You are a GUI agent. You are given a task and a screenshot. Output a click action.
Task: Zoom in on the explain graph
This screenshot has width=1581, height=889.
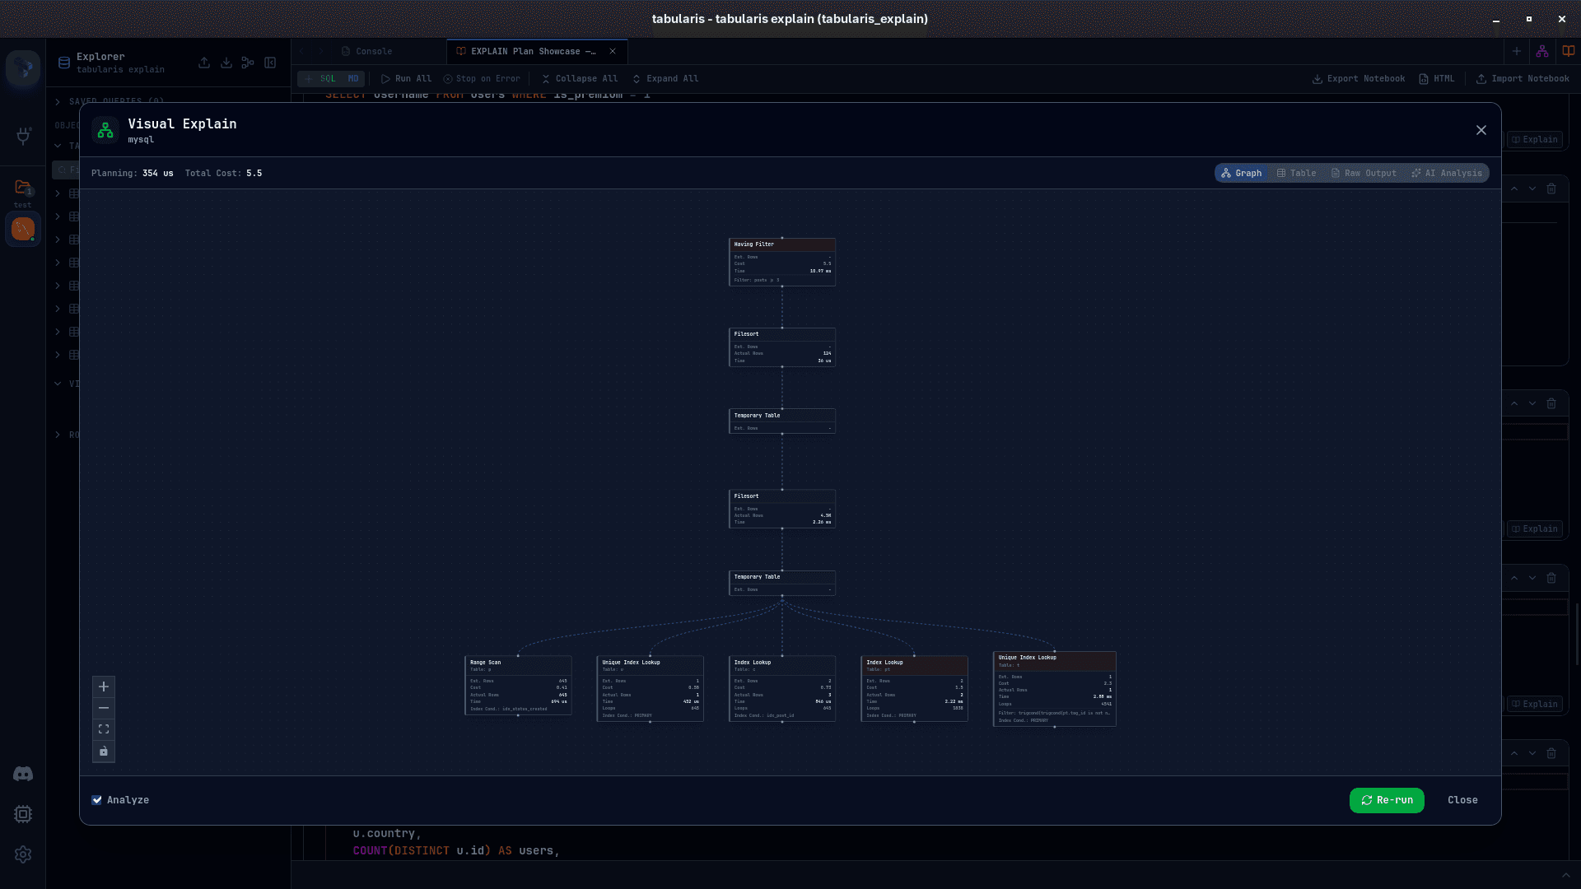point(104,687)
